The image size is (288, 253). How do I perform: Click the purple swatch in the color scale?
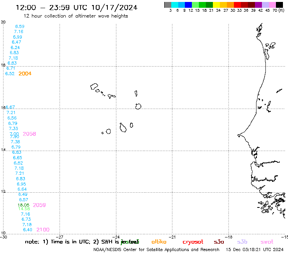click(258, 5)
